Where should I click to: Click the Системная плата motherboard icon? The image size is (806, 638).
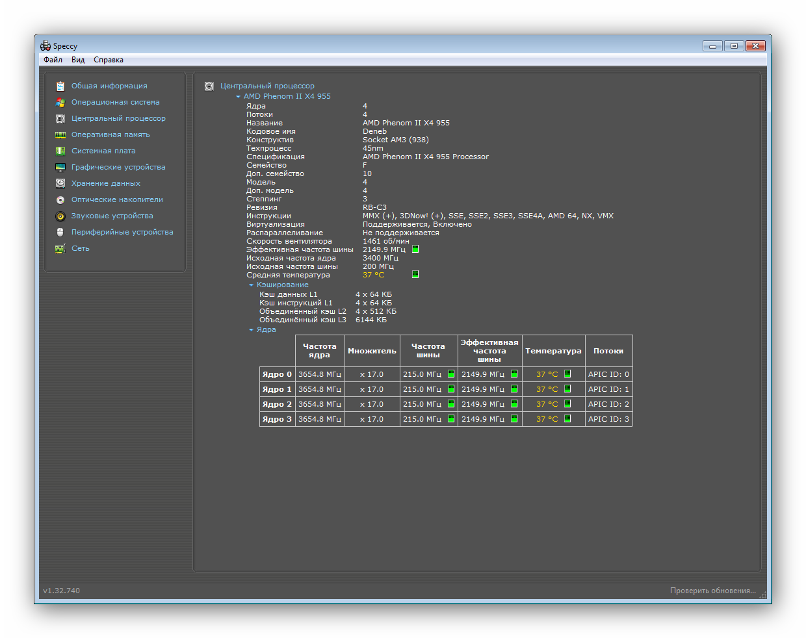click(60, 151)
